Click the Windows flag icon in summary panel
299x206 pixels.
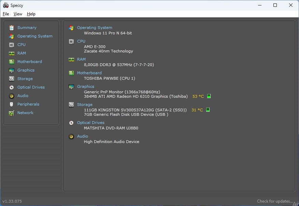(x=71, y=28)
